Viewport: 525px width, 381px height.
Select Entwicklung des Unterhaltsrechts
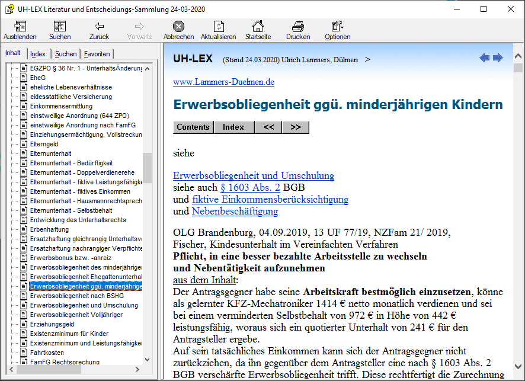point(78,220)
